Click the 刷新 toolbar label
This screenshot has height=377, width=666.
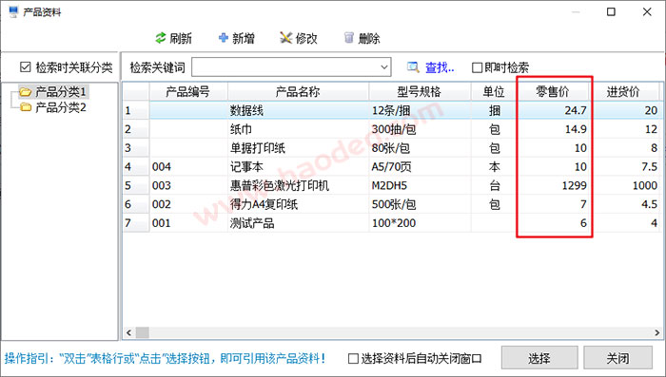(181, 38)
